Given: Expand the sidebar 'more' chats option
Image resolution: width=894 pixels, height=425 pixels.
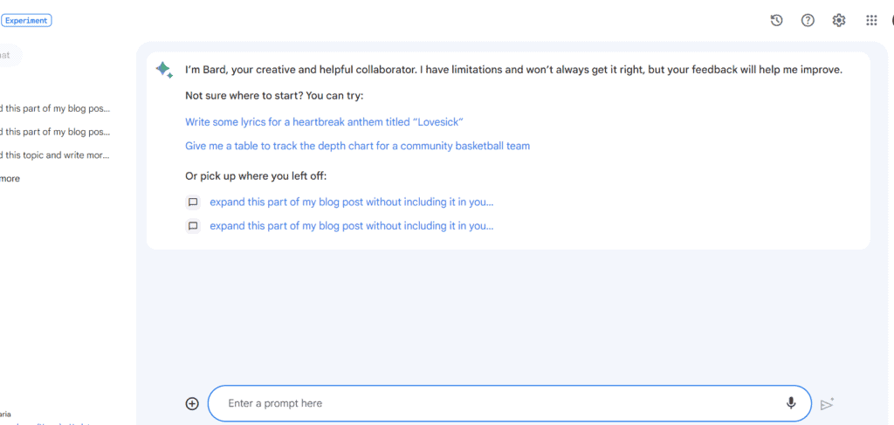Looking at the screenshot, I should pos(10,178).
